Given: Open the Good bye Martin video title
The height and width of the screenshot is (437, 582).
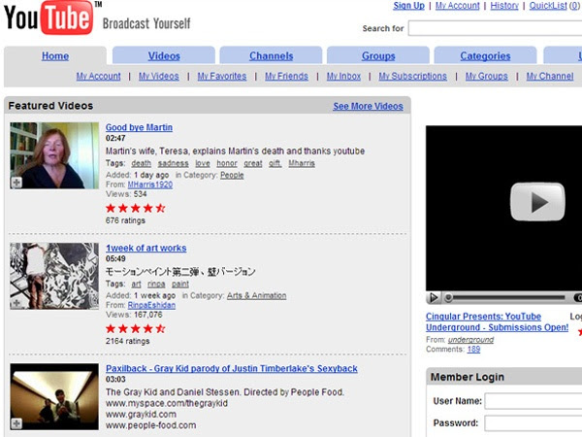Looking at the screenshot, I should point(139,127).
